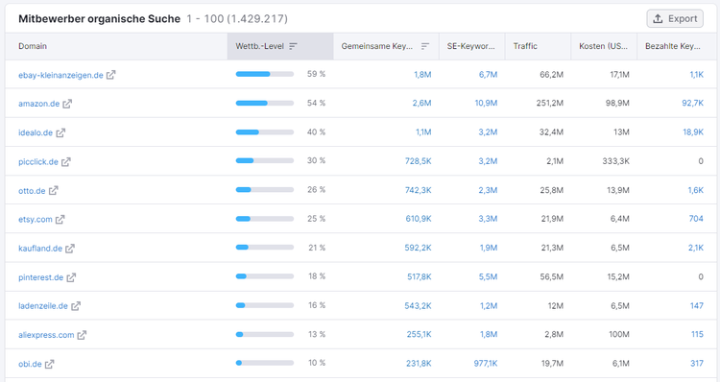
Task: Open shared keywords 2,6M for amazon.de
Action: tap(421, 104)
